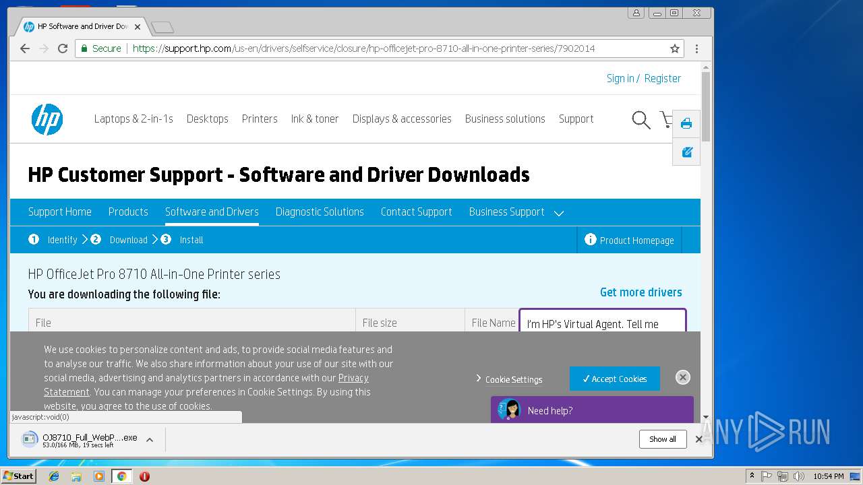Click the HP logo in header
863x485 pixels.
47,119
